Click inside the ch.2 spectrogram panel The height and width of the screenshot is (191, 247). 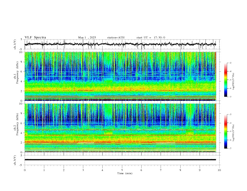(x=120, y=128)
